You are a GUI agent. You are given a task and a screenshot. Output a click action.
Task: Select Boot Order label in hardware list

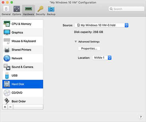(19, 101)
